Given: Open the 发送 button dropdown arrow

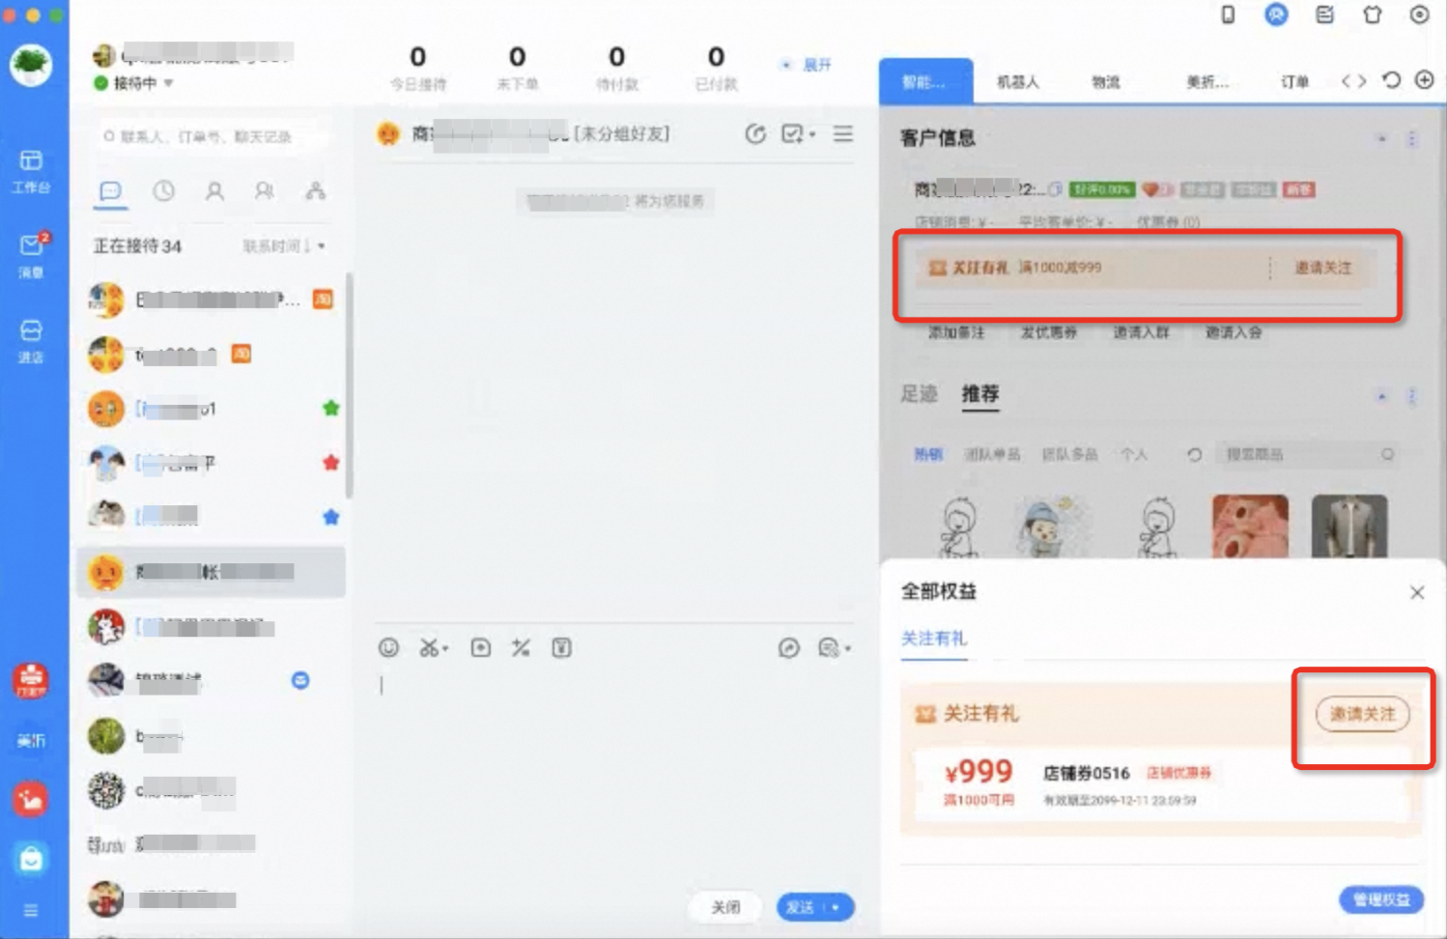Looking at the screenshot, I should coord(836,908).
